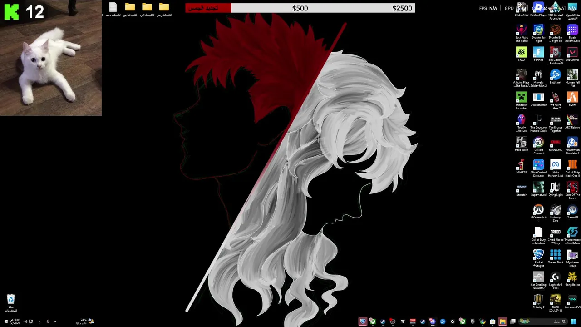The height and width of the screenshot is (327, 581).
Task: Select Creed Rise to Glory shortcut
Action: [555, 236]
